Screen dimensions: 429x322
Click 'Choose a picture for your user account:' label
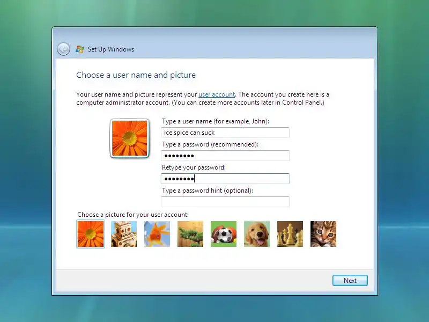[133, 215]
